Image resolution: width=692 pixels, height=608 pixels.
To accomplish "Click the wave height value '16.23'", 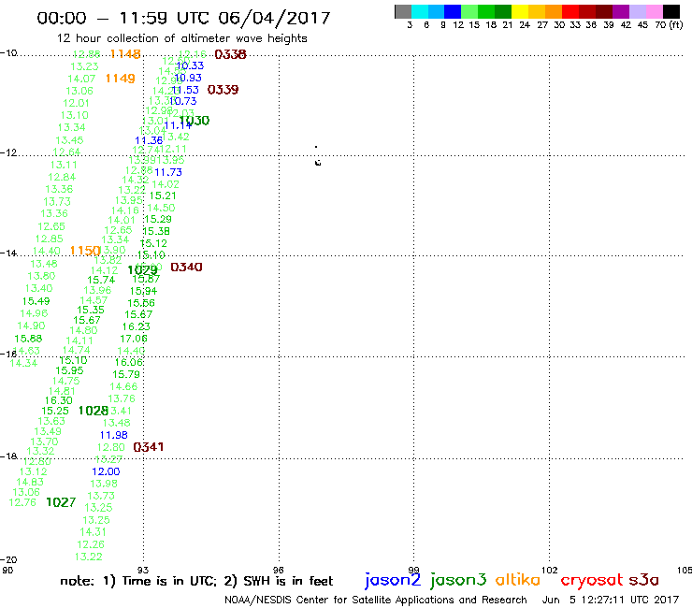I will pos(137,326).
